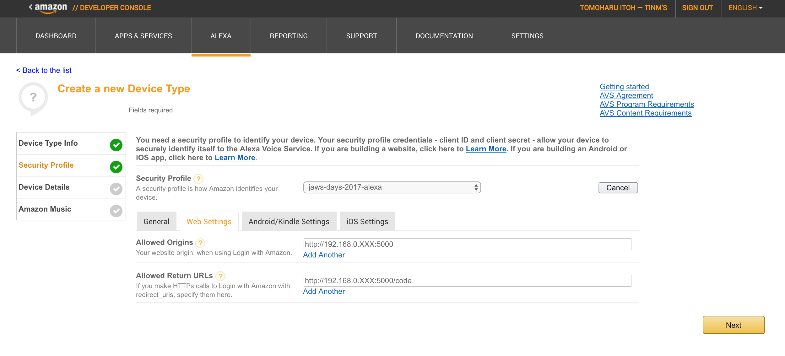This screenshot has width=785, height=356.
Task: Click green checkmark beside Device Type Info
Action: pos(116,145)
